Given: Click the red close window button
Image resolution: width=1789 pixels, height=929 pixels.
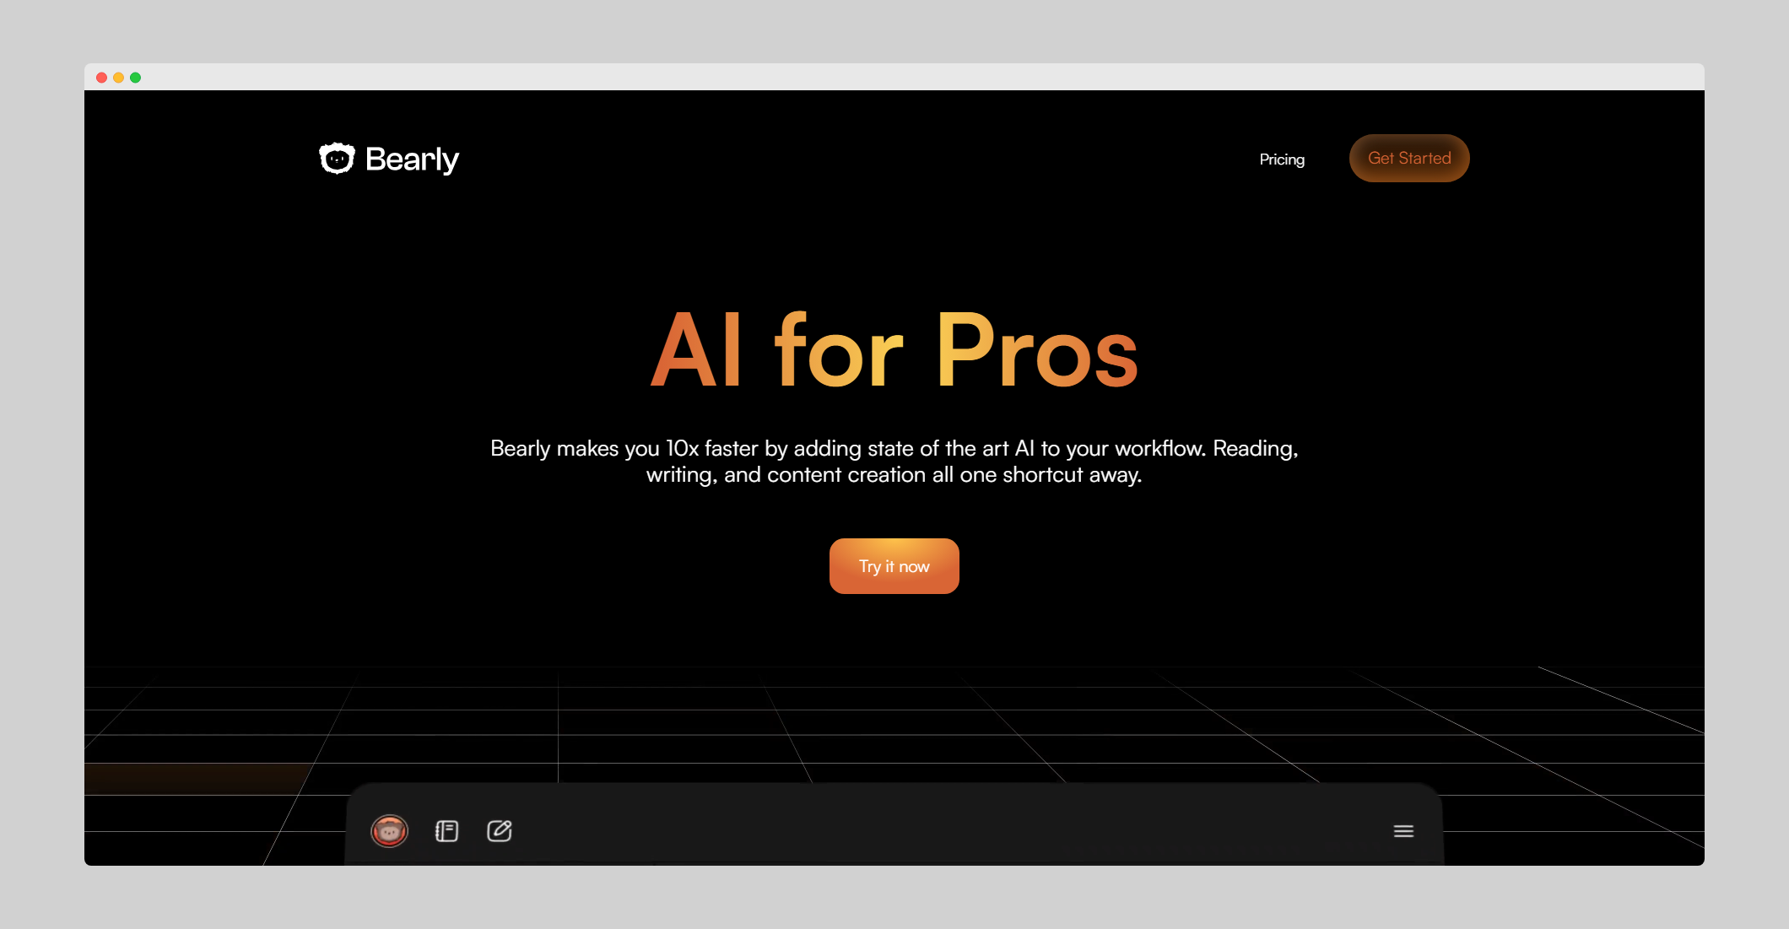Looking at the screenshot, I should click(x=102, y=78).
